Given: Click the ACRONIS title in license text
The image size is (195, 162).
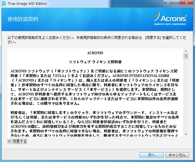Looking at the screenshot, I should click(95, 53).
